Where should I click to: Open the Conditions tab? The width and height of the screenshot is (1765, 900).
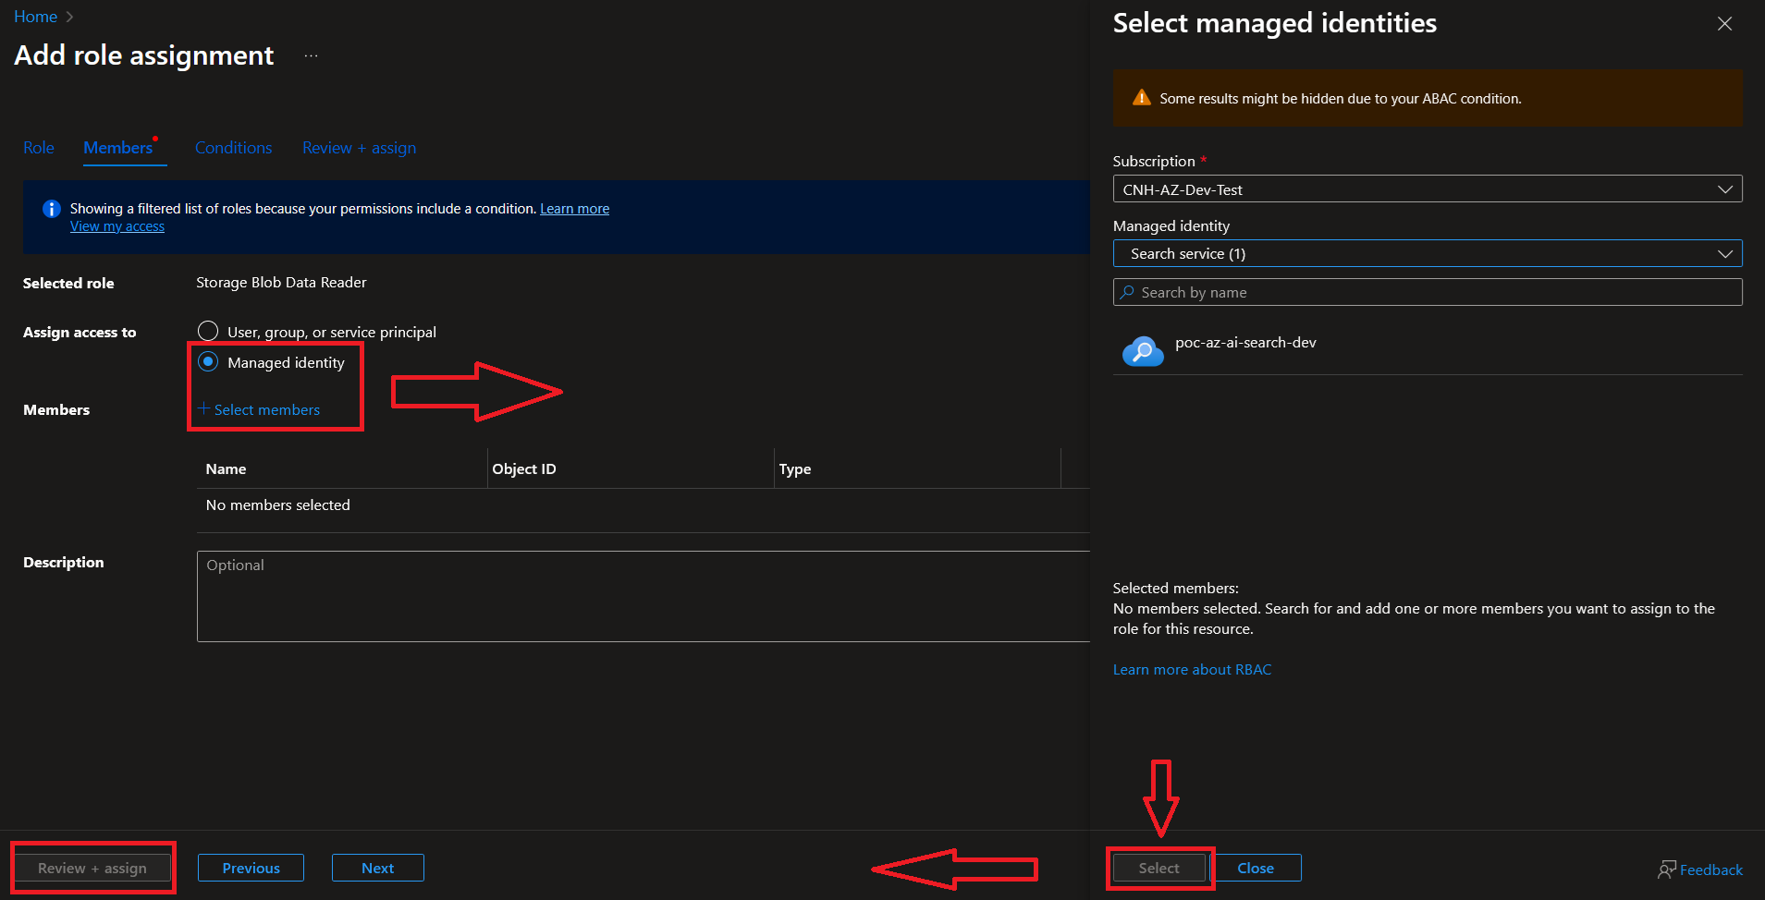click(233, 148)
